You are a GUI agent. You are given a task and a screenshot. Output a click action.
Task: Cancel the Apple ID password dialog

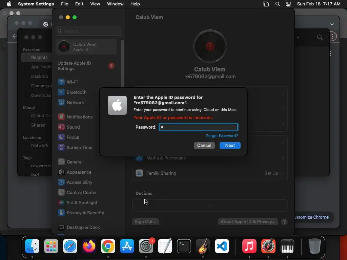tap(204, 146)
